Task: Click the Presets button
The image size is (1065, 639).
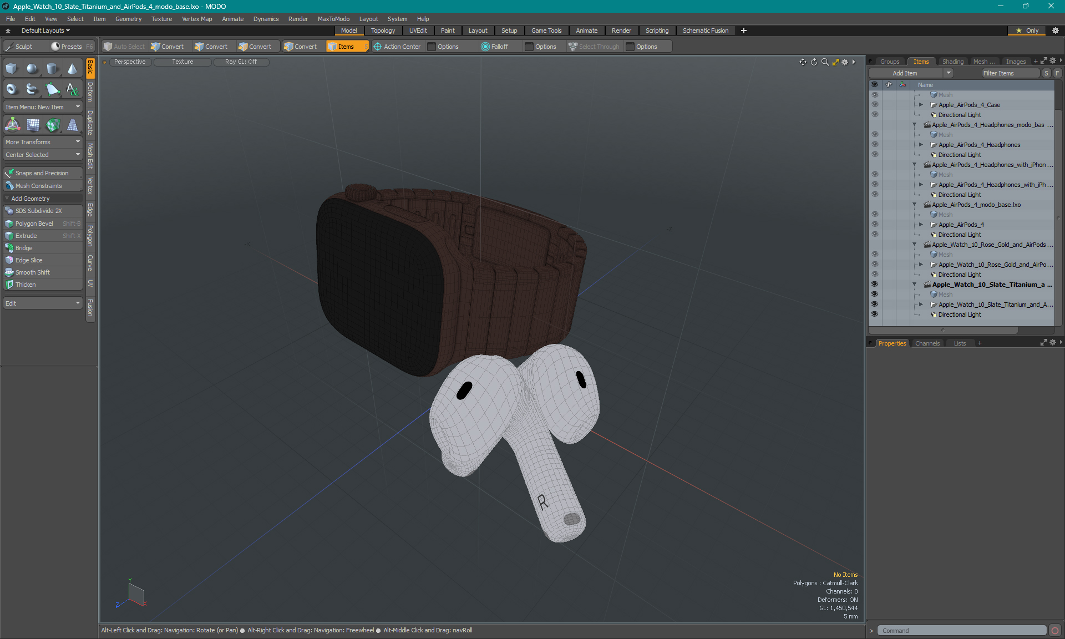Action: 72,47
